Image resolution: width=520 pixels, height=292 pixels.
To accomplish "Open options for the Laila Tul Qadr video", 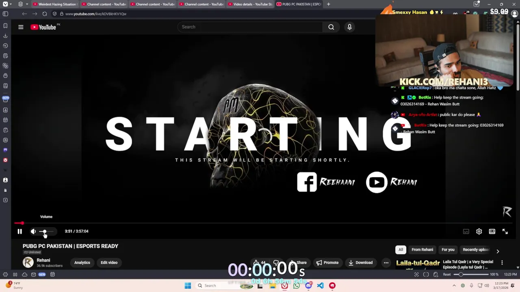I will coord(502,263).
